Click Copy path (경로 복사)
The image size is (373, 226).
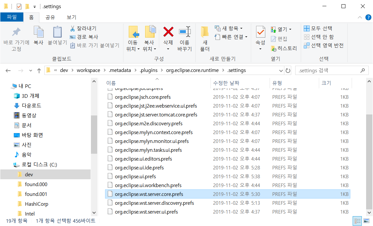click(84, 37)
